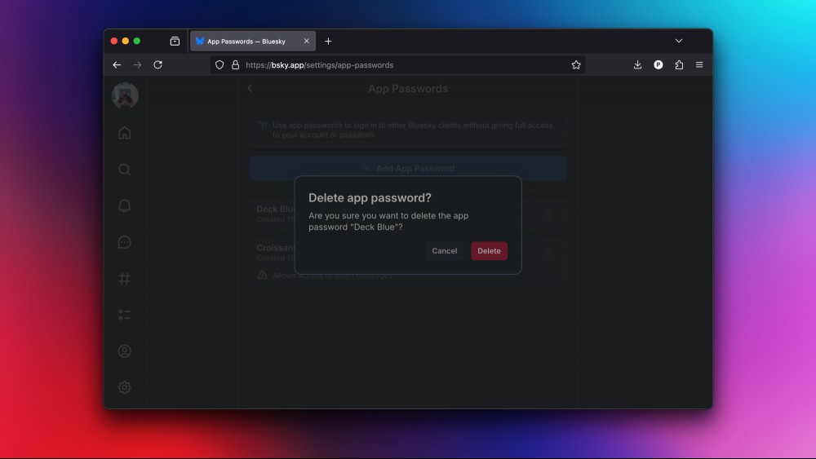Click the browser forward arrow
Viewport: 816px width, 459px height.
tap(137, 65)
